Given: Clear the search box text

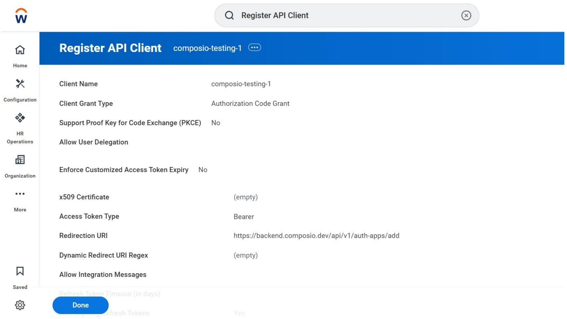Looking at the screenshot, I should click(x=466, y=15).
